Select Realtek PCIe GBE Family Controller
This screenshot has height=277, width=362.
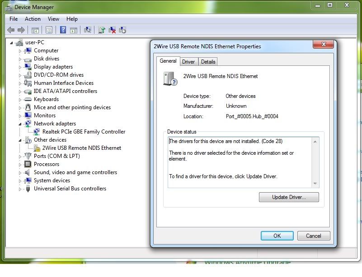click(84, 132)
